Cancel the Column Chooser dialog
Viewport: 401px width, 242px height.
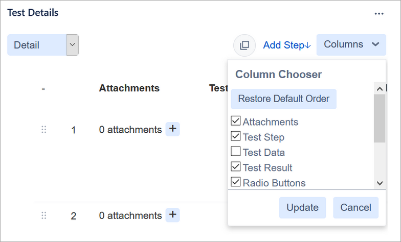pyautogui.click(x=355, y=208)
